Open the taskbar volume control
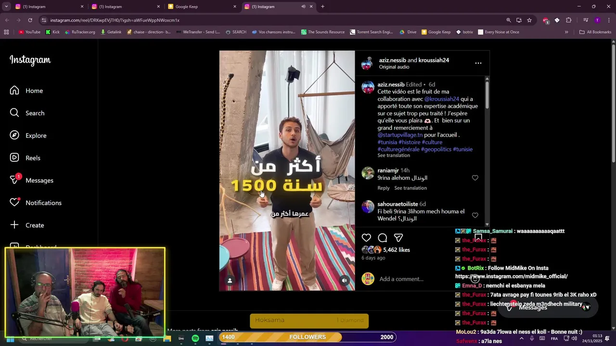Viewport: 616px width, 346px height. point(574,338)
